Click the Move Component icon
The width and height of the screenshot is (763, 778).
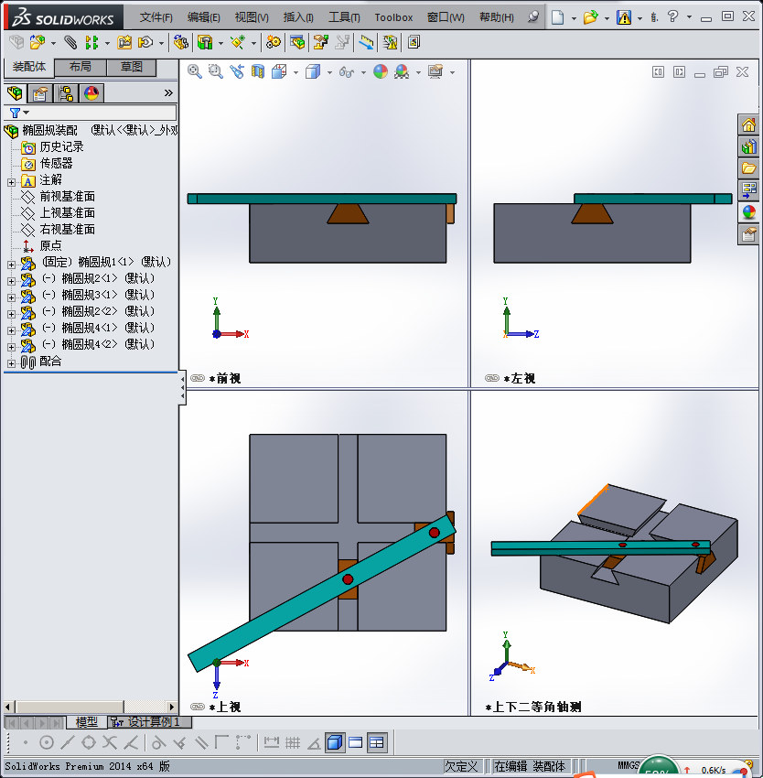[x=145, y=43]
